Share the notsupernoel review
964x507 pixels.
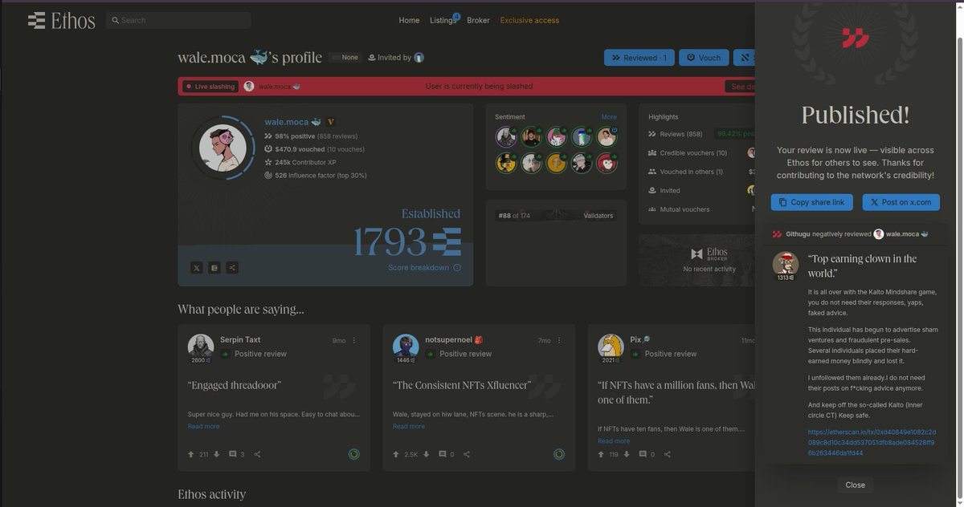pos(467,454)
